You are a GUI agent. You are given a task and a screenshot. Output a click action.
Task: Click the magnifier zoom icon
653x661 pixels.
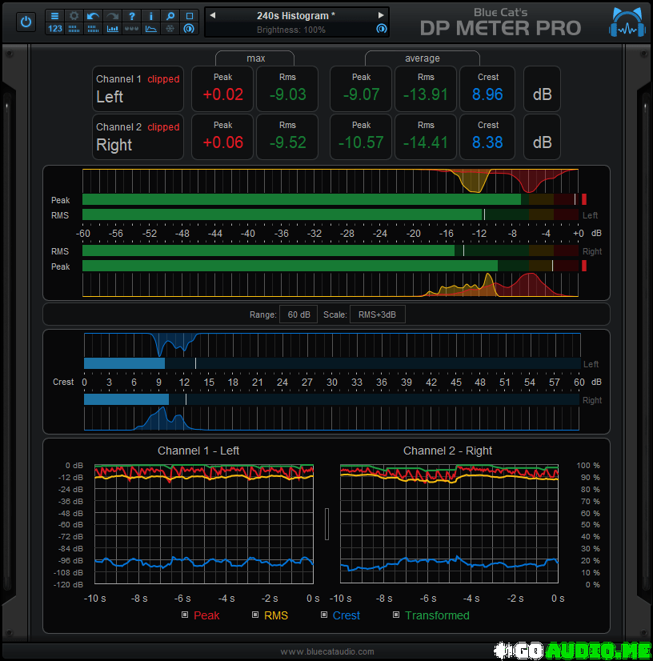(x=170, y=16)
